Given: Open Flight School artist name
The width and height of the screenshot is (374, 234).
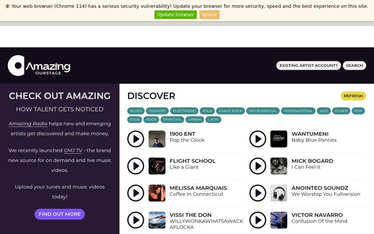Looking at the screenshot, I should [193, 161].
